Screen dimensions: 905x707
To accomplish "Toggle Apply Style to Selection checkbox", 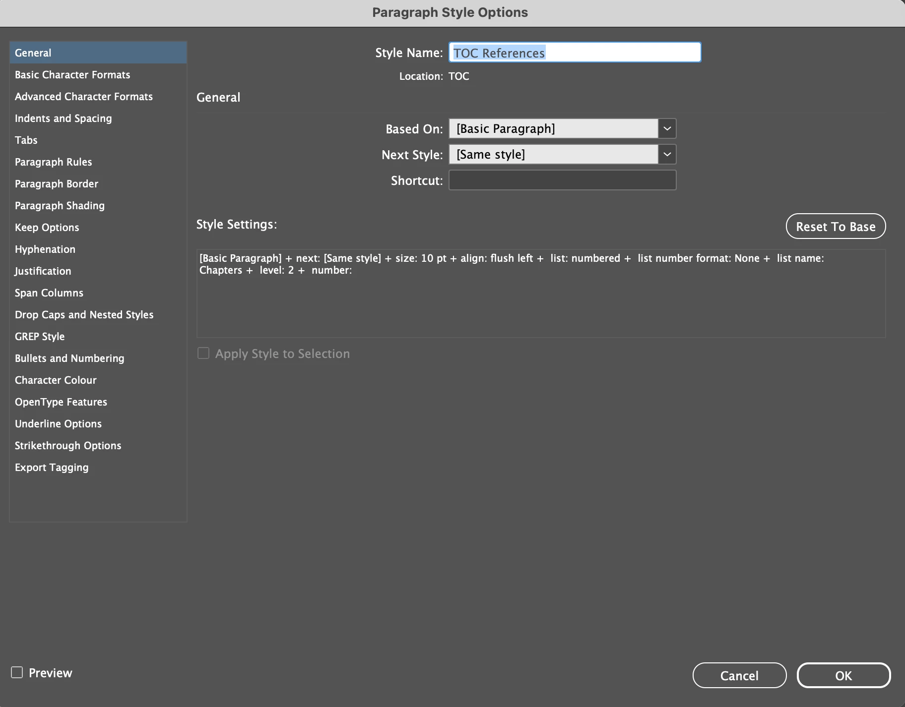I will (203, 353).
